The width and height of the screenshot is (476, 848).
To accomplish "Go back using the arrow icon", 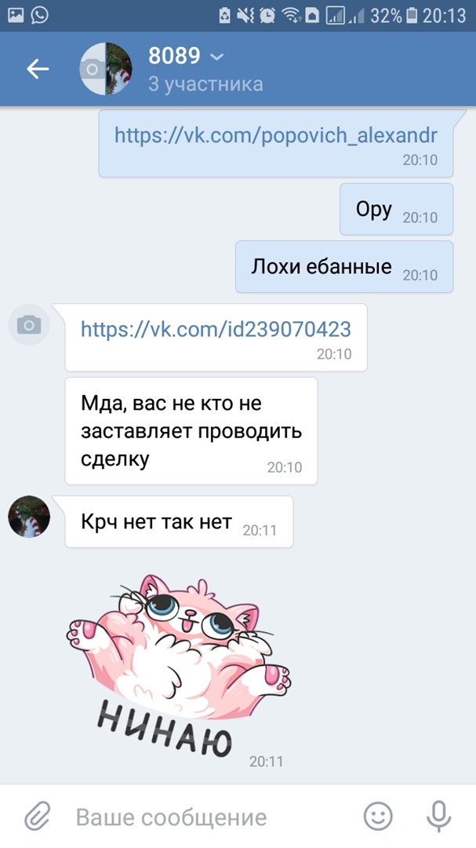I will (38, 68).
